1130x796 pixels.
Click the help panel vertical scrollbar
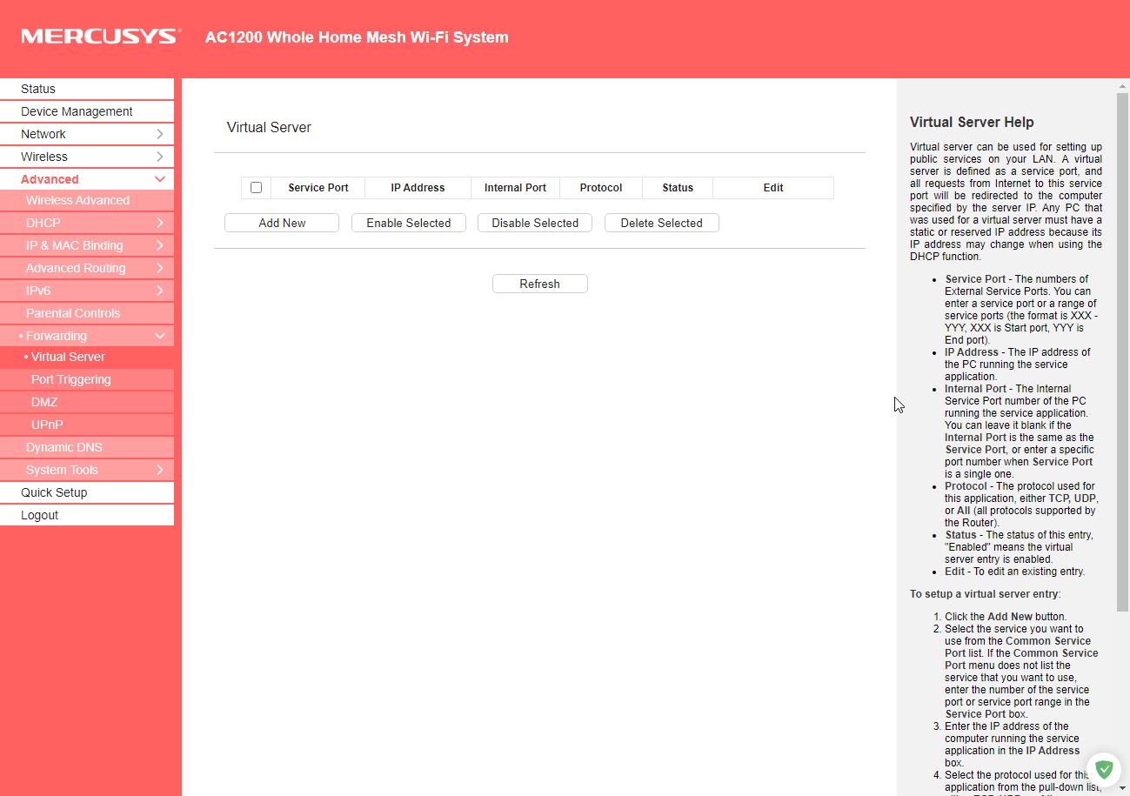(x=1122, y=348)
